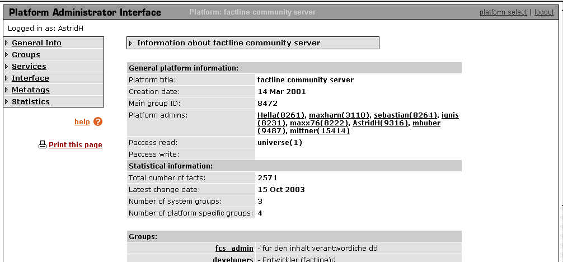The height and width of the screenshot is (262, 563).
Task: Click the Paccess read value universe(1)
Action: point(280,143)
